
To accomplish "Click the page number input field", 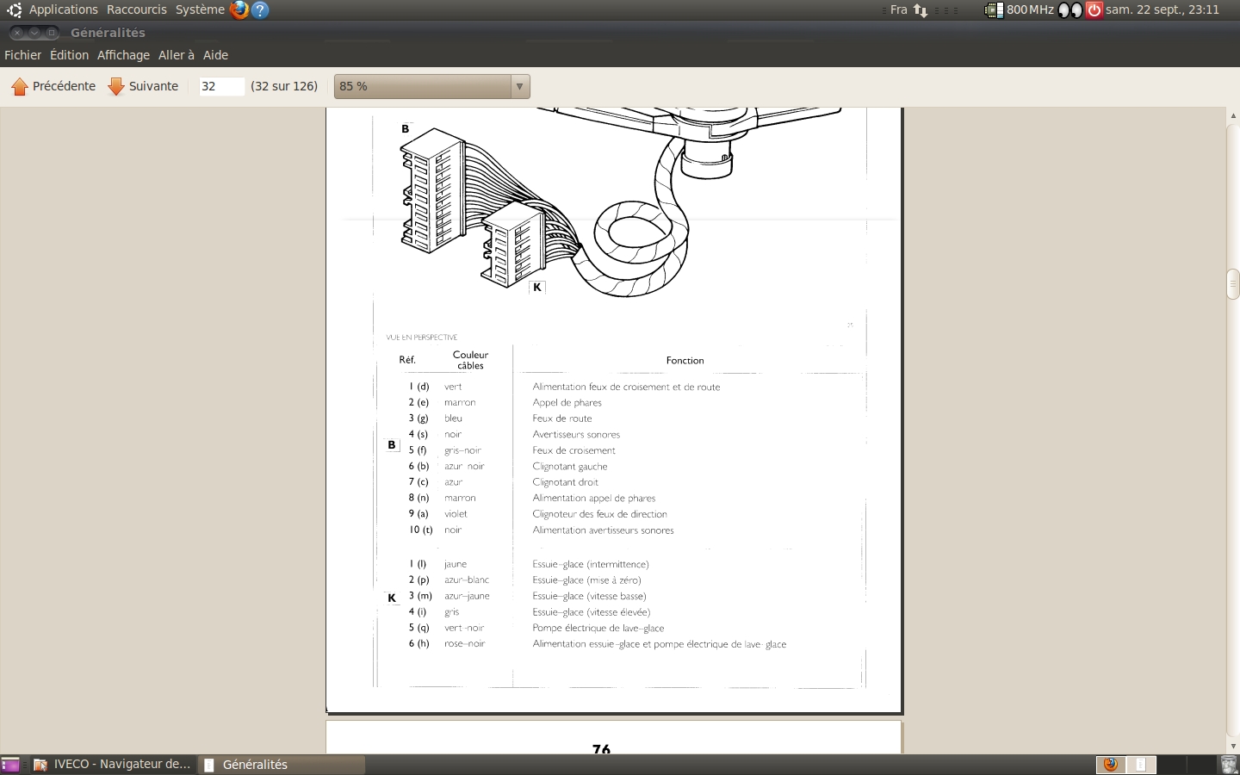I will click(x=220, y=86).
